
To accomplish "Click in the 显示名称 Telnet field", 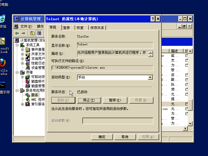I will (115, 45).
